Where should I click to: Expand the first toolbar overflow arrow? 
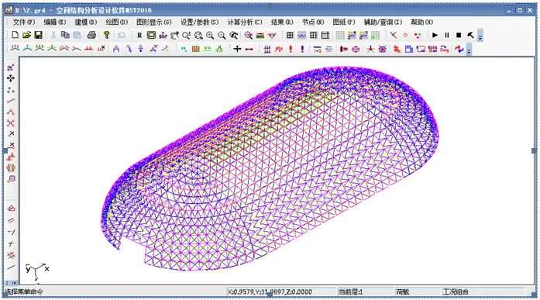[x=480, y=36]
